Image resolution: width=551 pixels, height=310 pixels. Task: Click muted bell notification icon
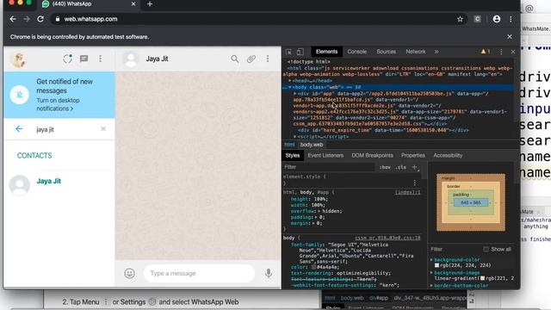pos(19,95)
